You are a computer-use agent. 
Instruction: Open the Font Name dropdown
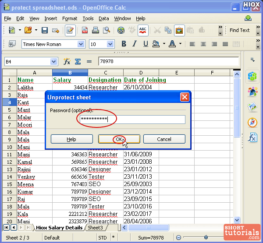[x=81, y=44]
